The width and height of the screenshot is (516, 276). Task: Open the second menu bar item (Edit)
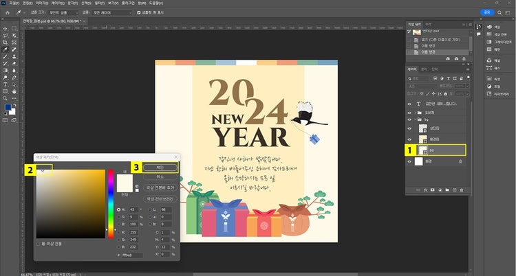28,3
